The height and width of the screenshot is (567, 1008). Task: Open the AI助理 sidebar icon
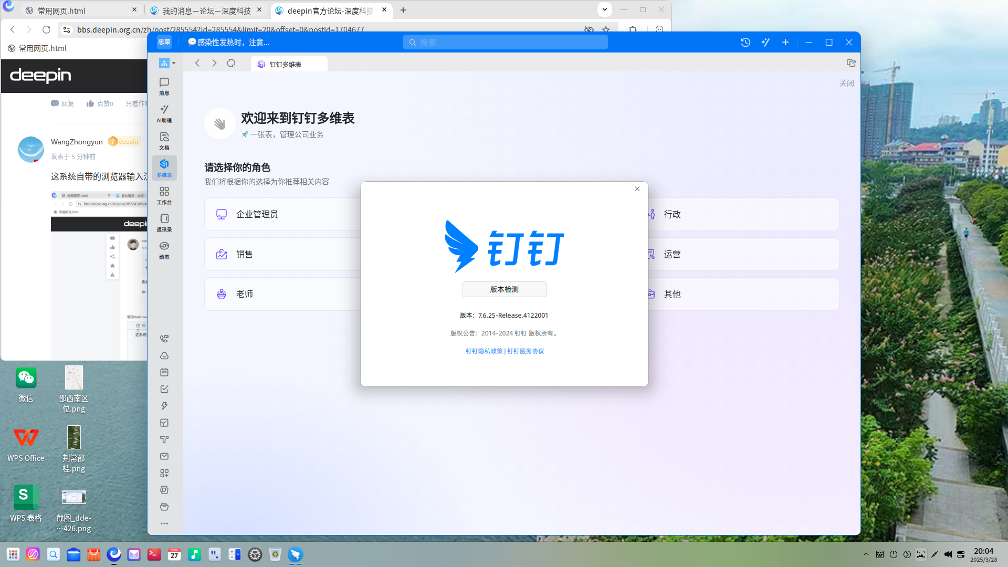point(164,113)
